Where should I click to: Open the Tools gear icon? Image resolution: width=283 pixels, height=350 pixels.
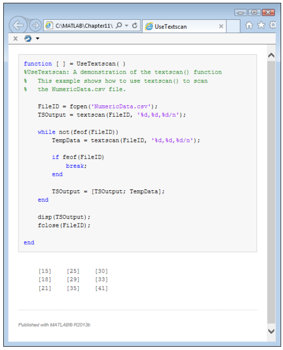(273, 25)
